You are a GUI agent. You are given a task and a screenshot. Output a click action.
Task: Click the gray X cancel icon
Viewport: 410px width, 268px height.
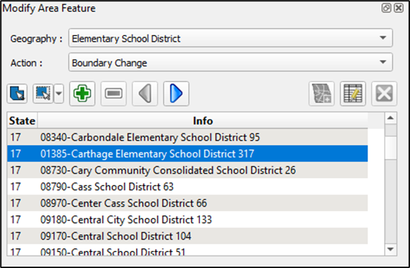pyautogui.click(x=384, y=94)
